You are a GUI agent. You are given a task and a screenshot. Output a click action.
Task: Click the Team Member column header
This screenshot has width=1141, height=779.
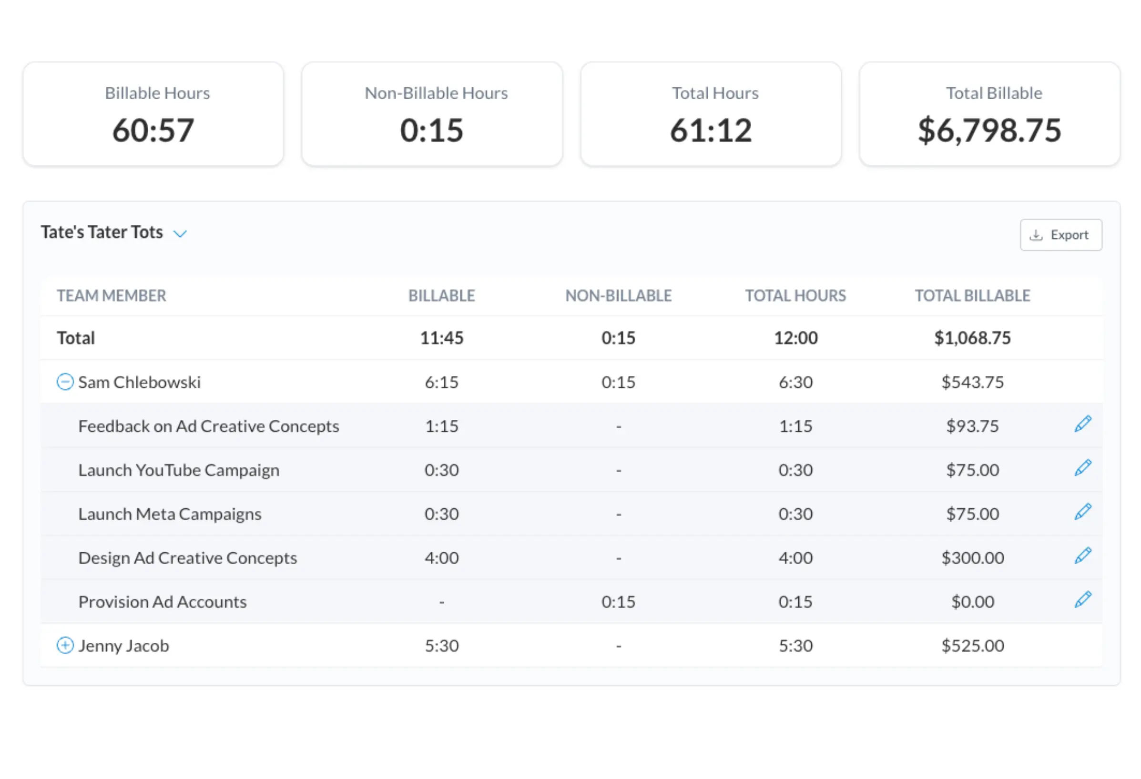pyautogui.click(x=112, y=295)
